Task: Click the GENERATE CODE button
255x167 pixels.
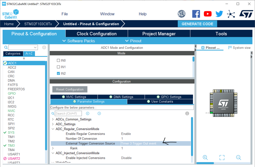Action: 197,24
